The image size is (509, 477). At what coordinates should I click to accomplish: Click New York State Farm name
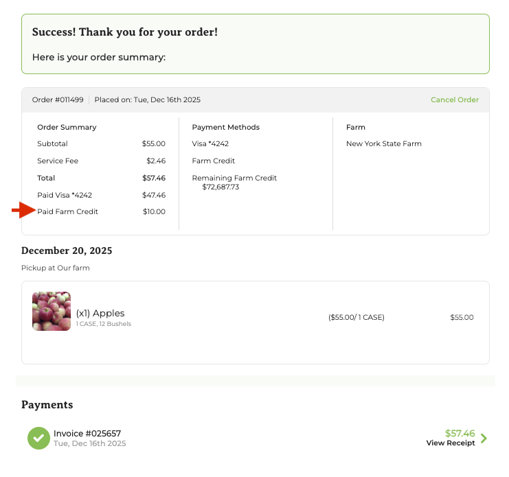(383, 143)
